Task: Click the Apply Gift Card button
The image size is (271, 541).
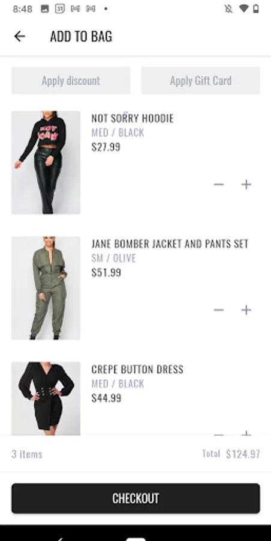Action: [x=201, y=81]
